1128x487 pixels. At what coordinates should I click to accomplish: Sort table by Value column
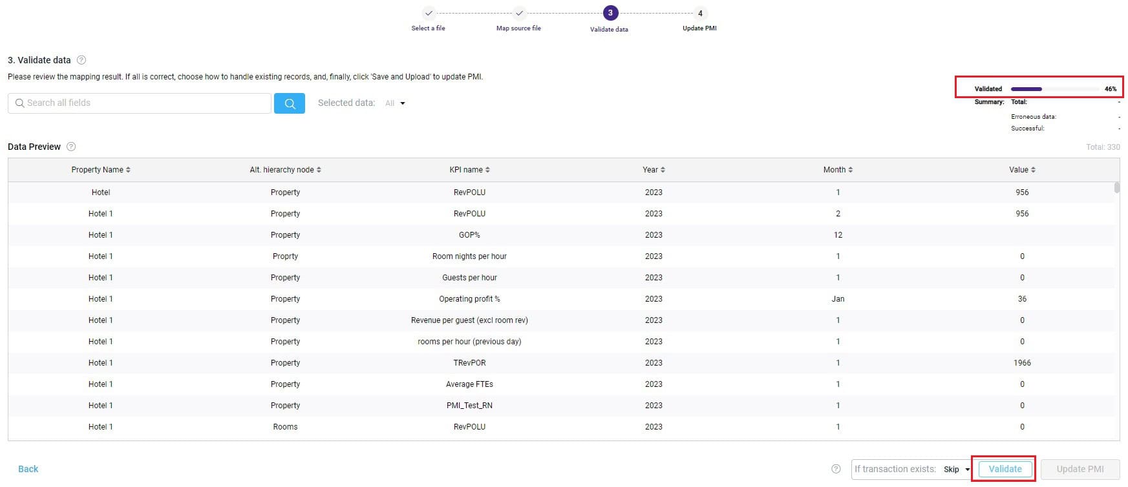(x=1022, y=170)
